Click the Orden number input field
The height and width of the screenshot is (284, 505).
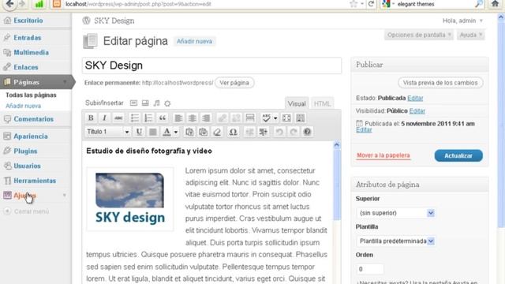coord(370,269)
